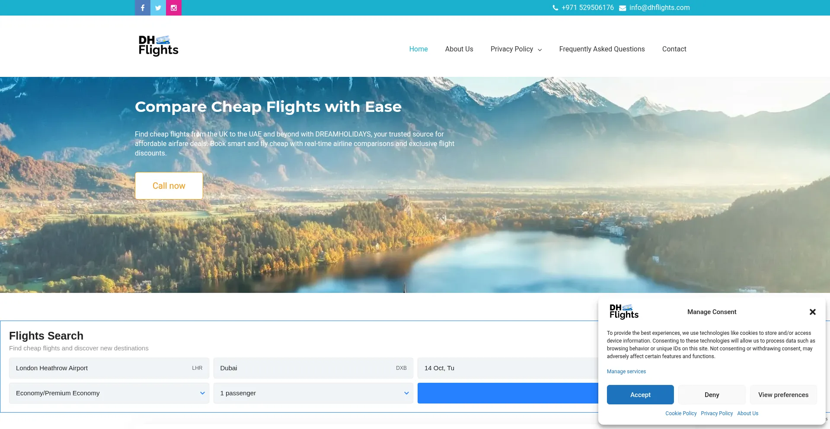Screen dimensions: 830x429
Task: Open the 1 passenger dropdown
Action: tap(313, 393)
